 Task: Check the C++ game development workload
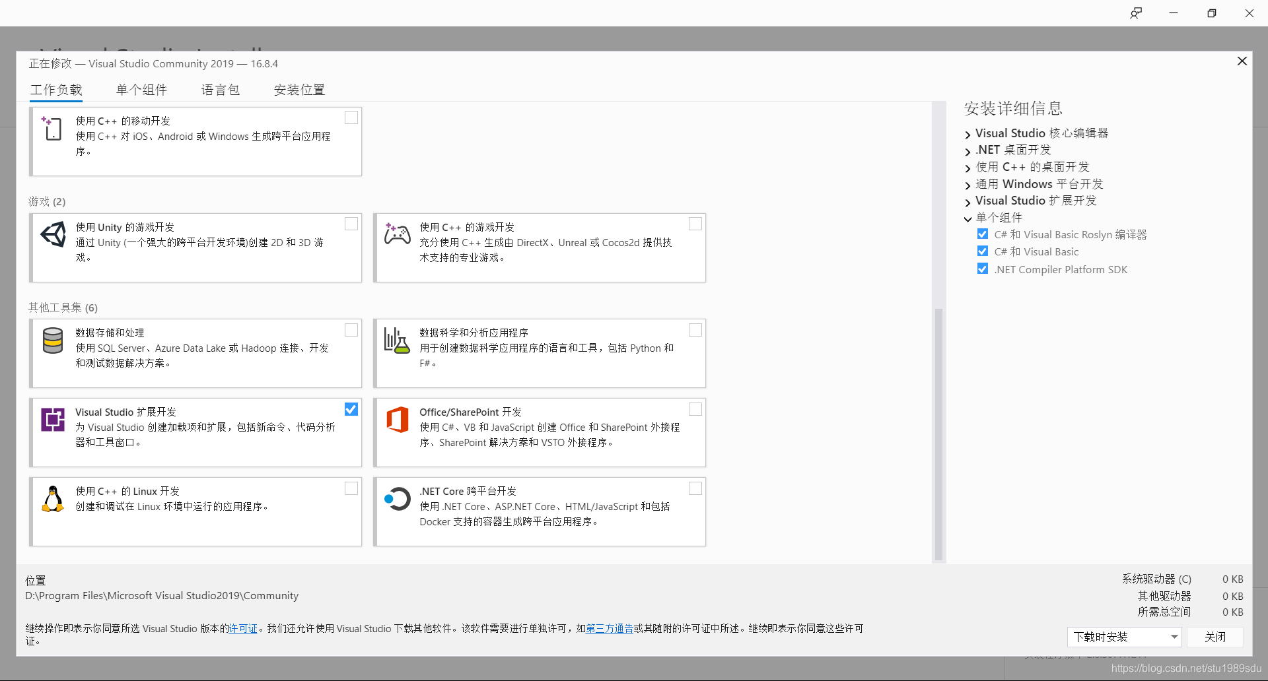point(695,224)
